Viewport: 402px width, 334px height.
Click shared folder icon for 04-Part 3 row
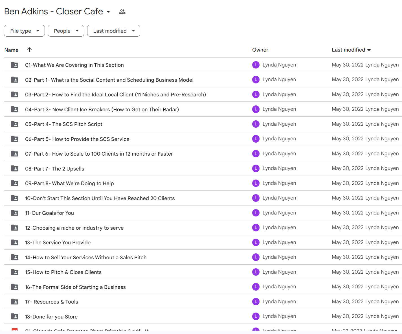[x=15, y=109]
